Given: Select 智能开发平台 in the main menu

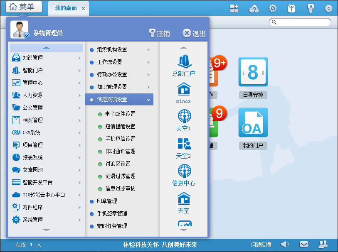Looking at the screenshot, I should pyautogui.click(x=46, y=183).
